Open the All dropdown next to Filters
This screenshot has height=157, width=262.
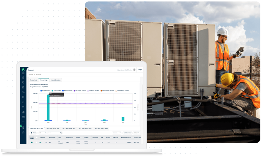[x=43, y=133]
